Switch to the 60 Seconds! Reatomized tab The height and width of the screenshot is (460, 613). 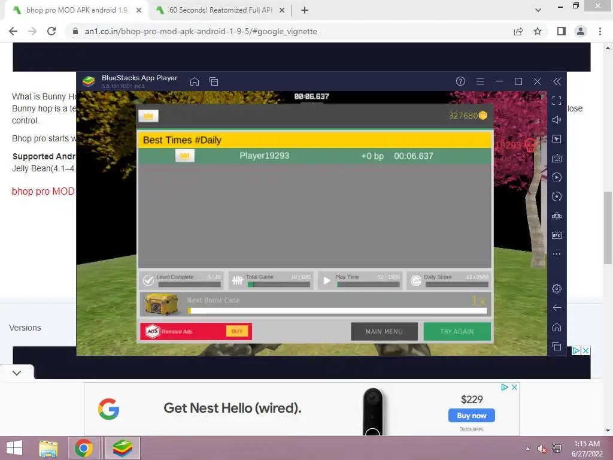tap(220, 10)
